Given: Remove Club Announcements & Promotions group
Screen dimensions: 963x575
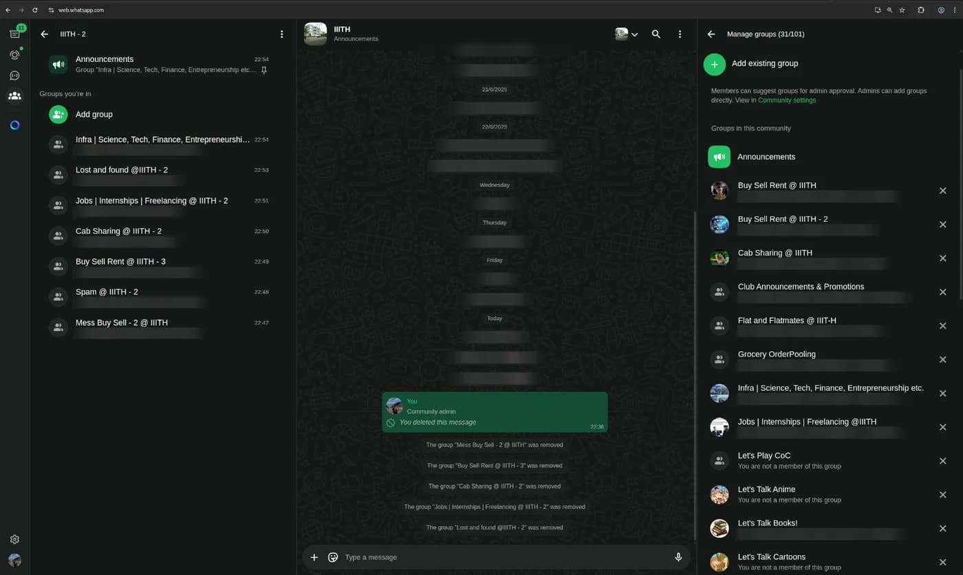Looking at the screenshot, I should [x=943, y=292].
